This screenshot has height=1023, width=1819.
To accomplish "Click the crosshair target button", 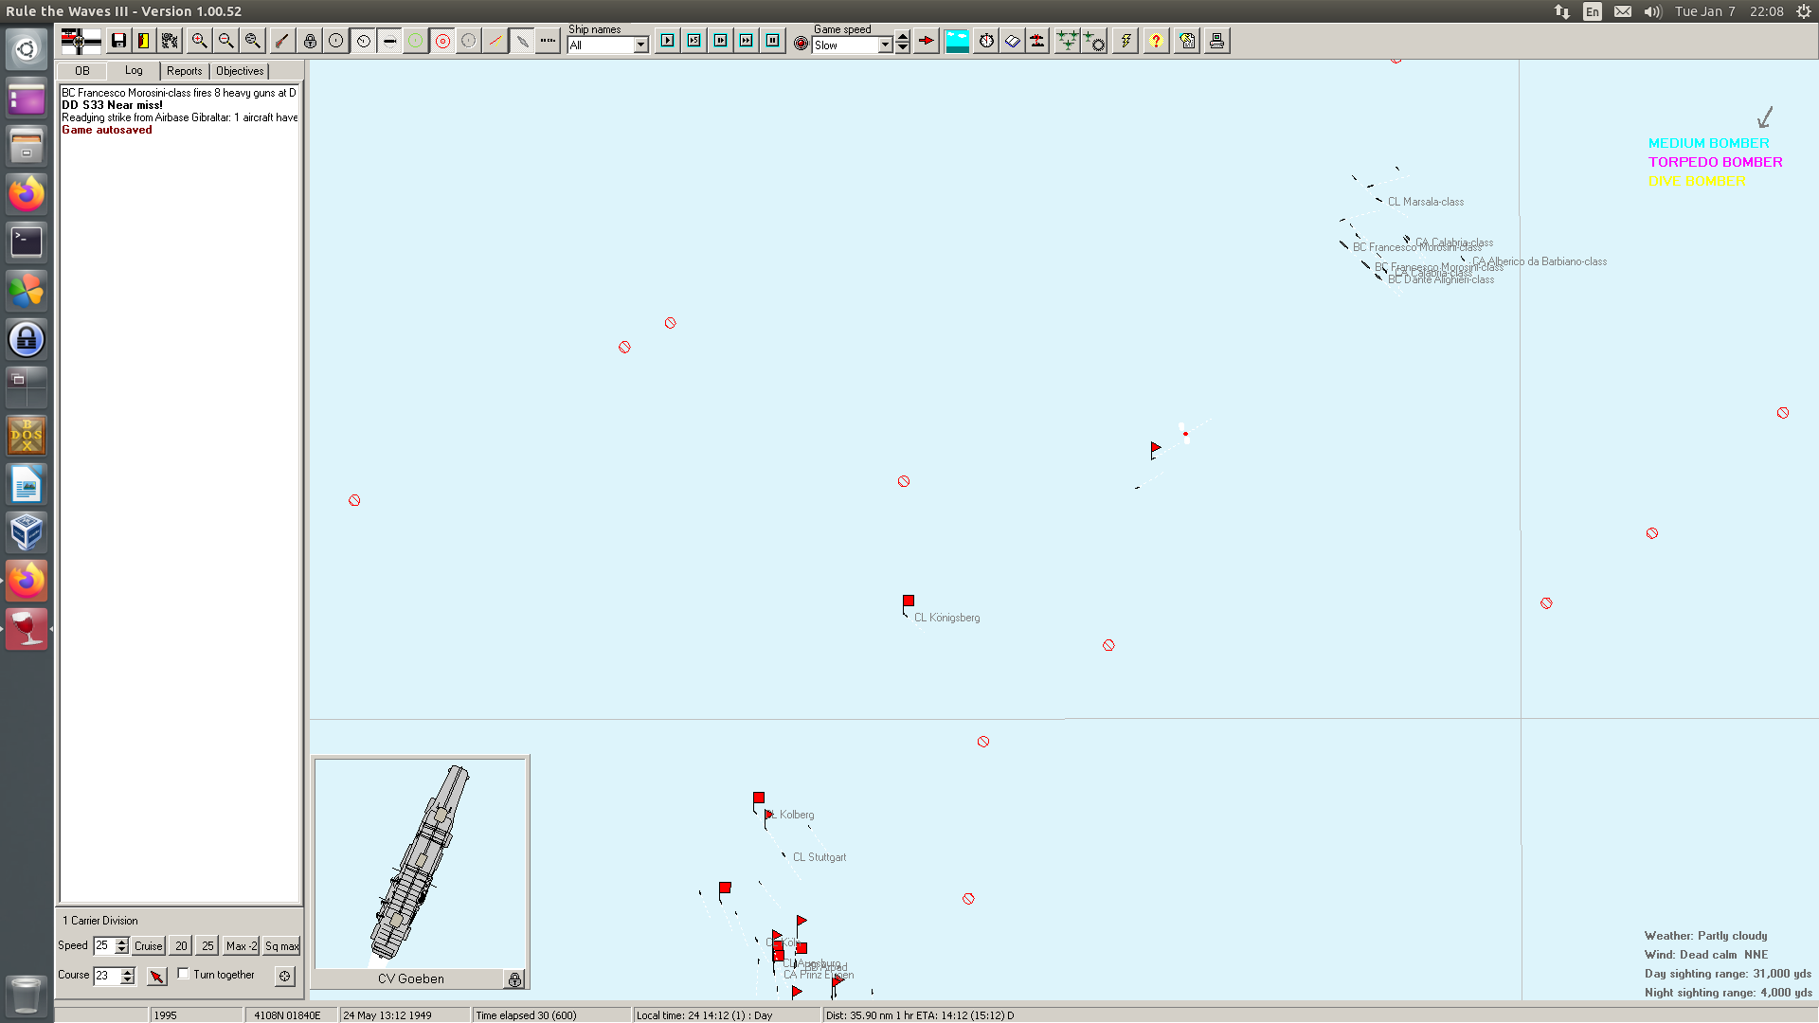I will [285, 976].
